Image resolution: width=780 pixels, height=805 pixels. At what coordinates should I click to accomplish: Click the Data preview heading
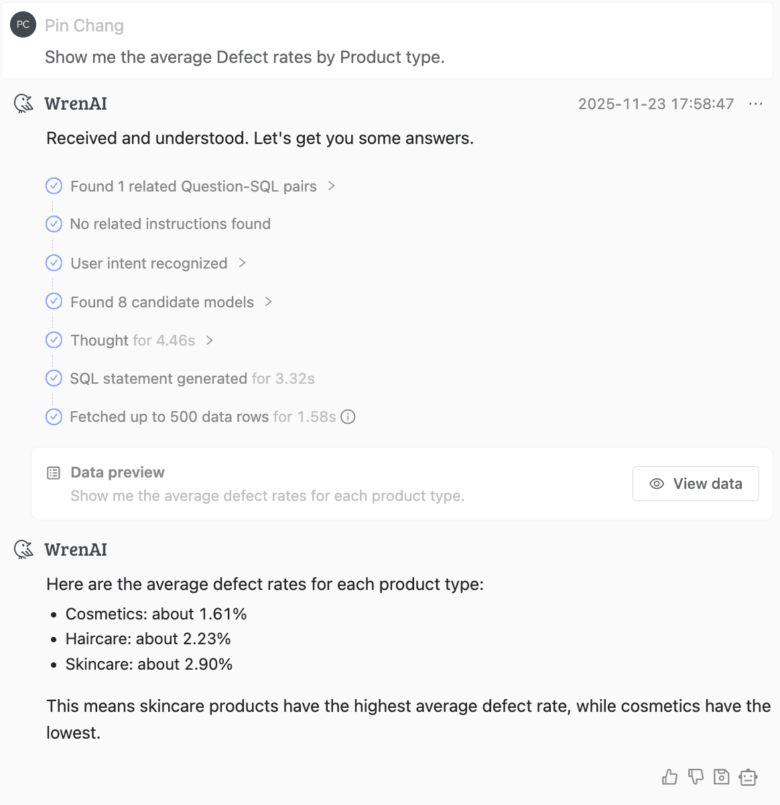tap(117, 472)
